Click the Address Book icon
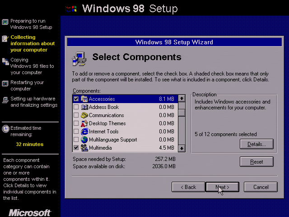Viewport: 289px width, 217px height. click(x=84, y=107)
